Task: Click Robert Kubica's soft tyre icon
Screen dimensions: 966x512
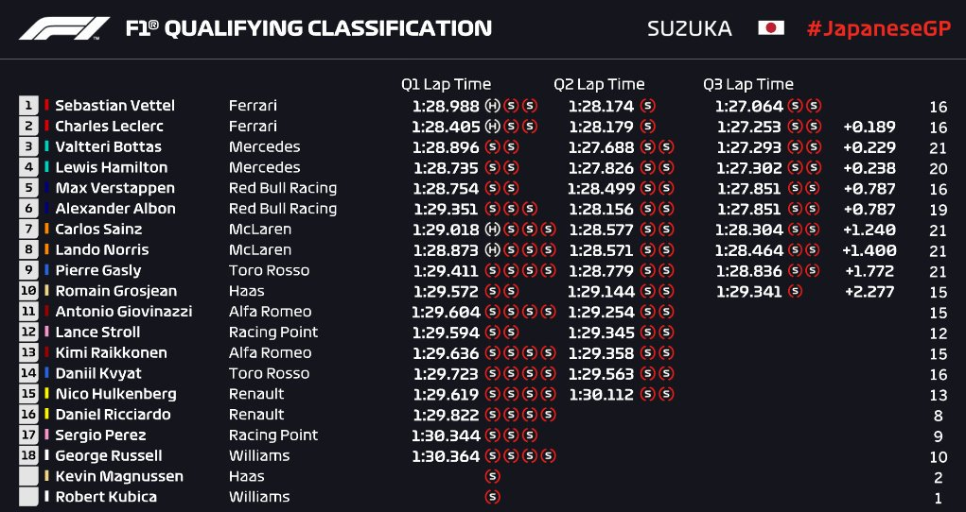Action: [x=492, y=497]
